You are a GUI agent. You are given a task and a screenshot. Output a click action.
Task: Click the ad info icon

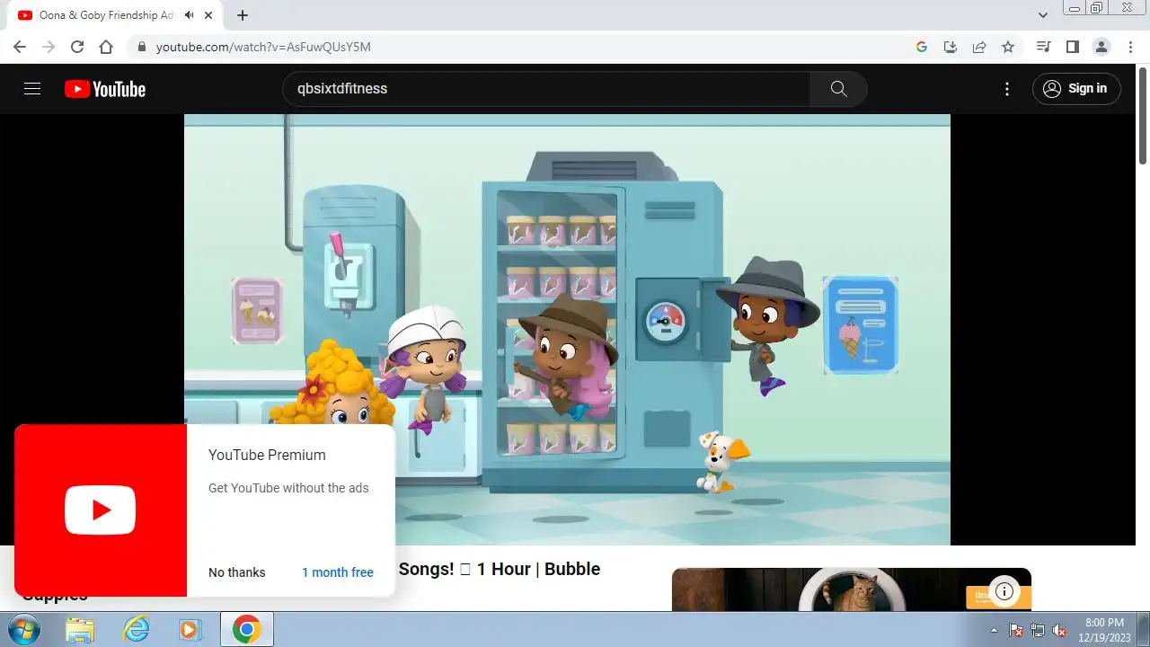pos(1004,591)
